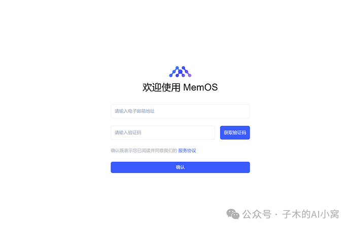Focus the verification code input field
The image size is (350, 228).
pos(163,132)
